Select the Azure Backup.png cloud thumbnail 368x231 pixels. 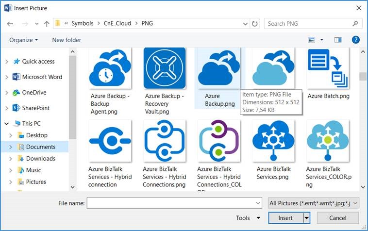(x=219, y=68)
